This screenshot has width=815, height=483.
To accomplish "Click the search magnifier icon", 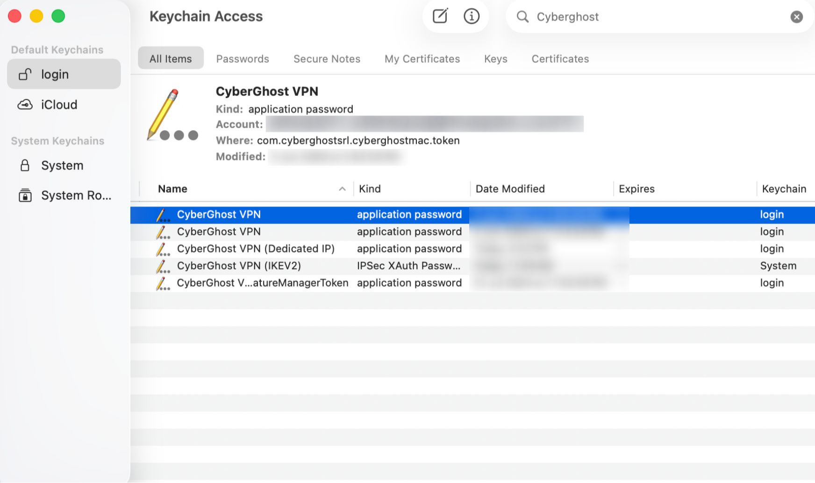I will pos(522,17).
